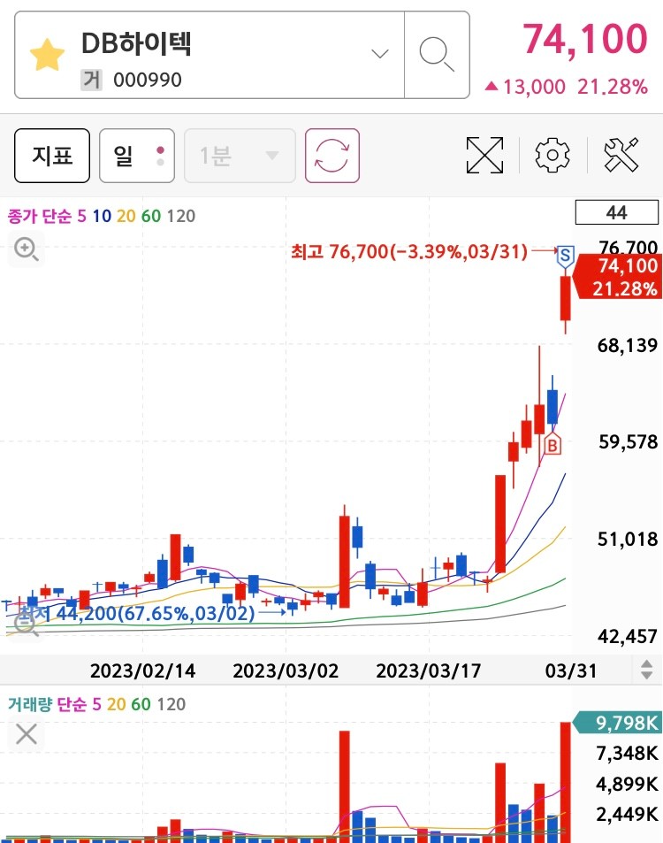
Task: Click the 20-day moving average legend
Action: pyautogui.click(x=126, y=216)
